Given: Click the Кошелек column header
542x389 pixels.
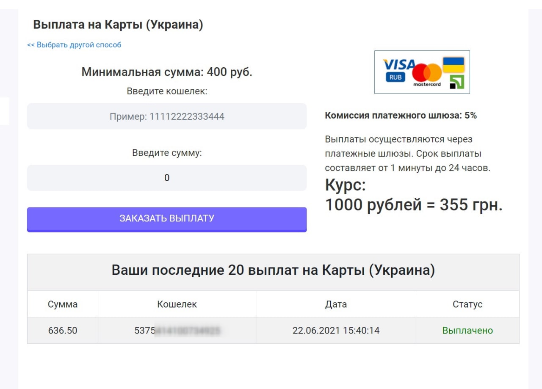Looking at the screenshot, I should click(x=177, y=304).
